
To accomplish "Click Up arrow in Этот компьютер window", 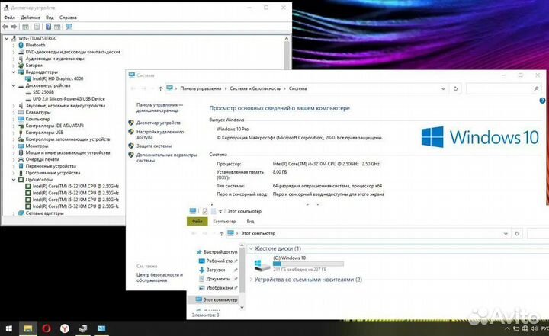I will click(x=221, y=233).
